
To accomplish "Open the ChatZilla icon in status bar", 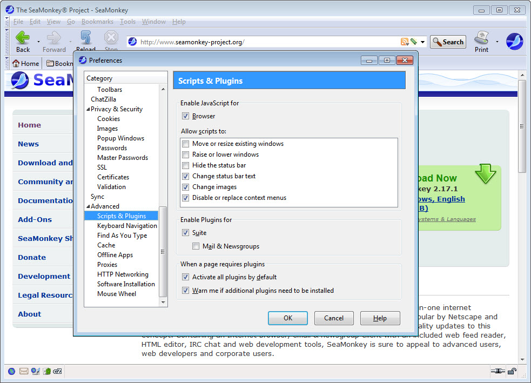I will click(x=58, y=371).
